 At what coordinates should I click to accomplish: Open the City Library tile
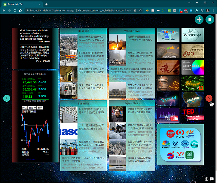(168, 83)
